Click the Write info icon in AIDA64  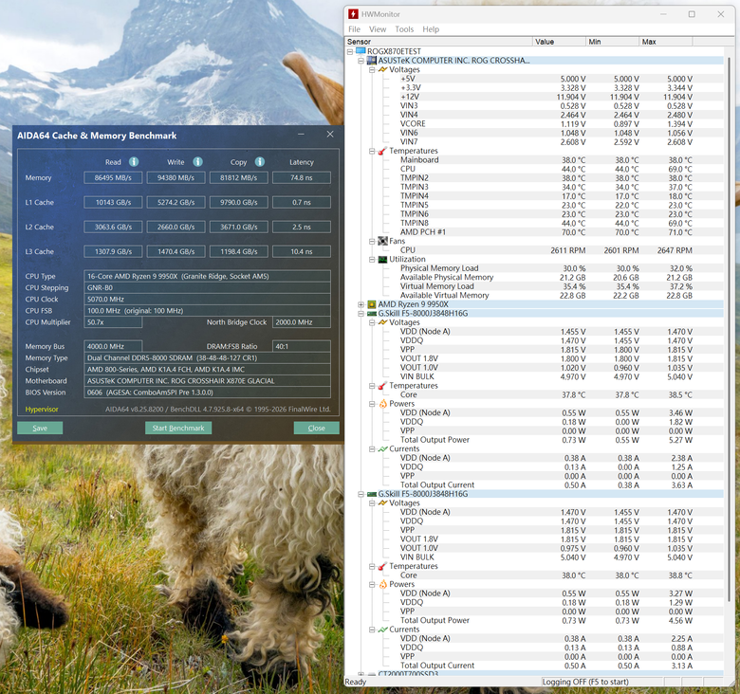pos(197,162)
